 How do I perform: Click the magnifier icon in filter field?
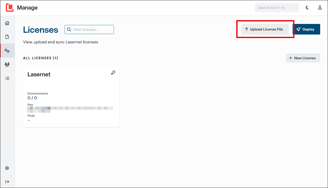click(69, 29)
